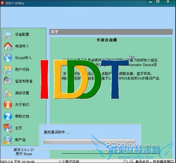Viewport: 176px width, 163px height.
Task: Maximize the IDDT Utility window
Action: pyautogui.click(x=158, y=2)
